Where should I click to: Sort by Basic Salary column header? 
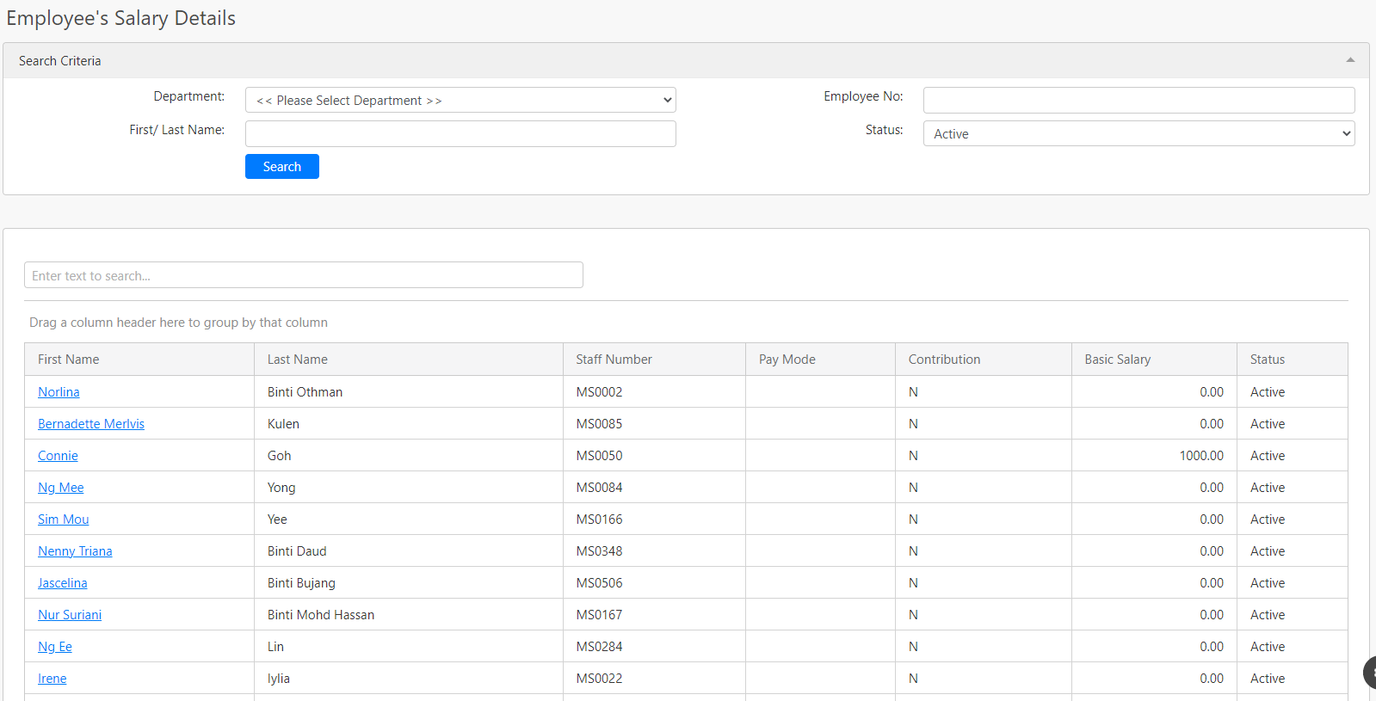pos(1155,360)
